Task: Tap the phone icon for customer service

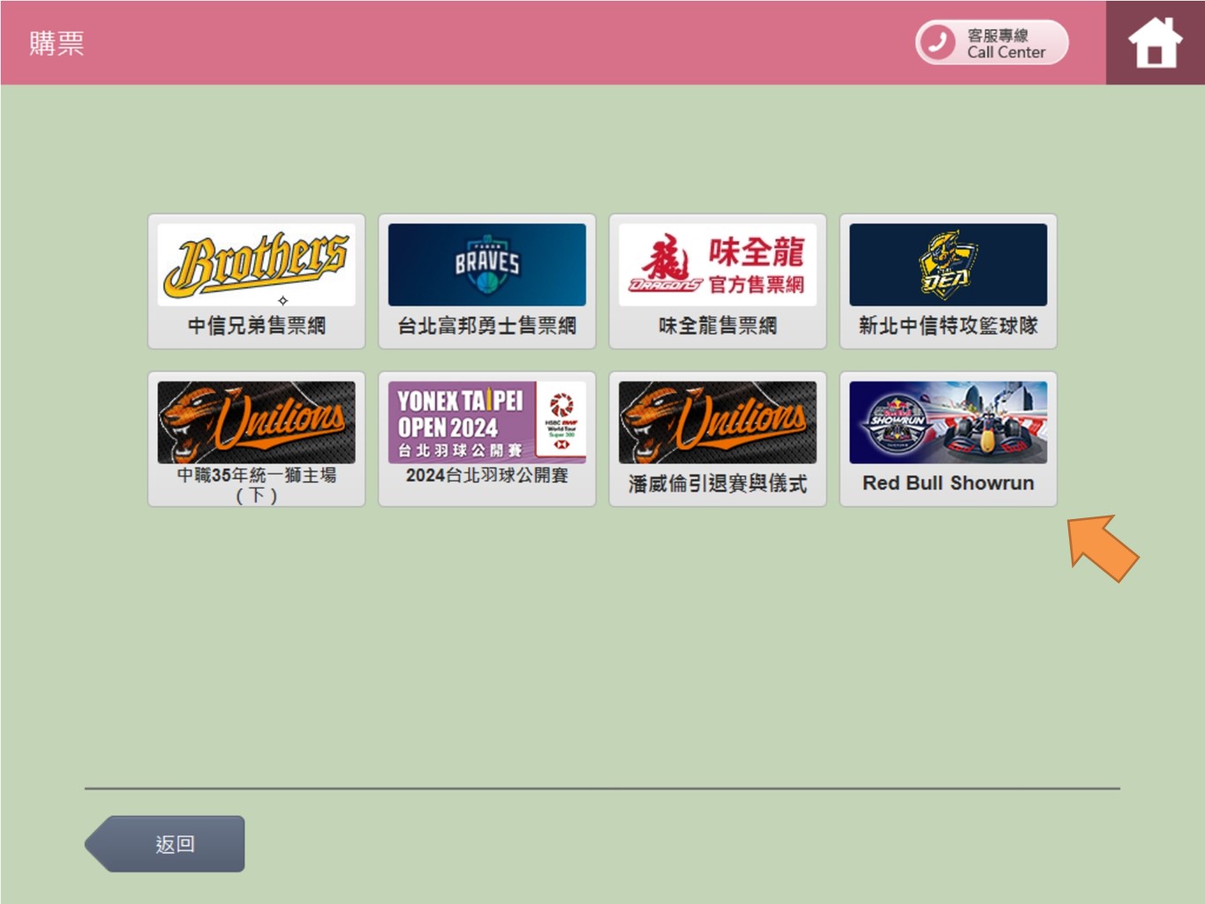Action: [938, 42]
